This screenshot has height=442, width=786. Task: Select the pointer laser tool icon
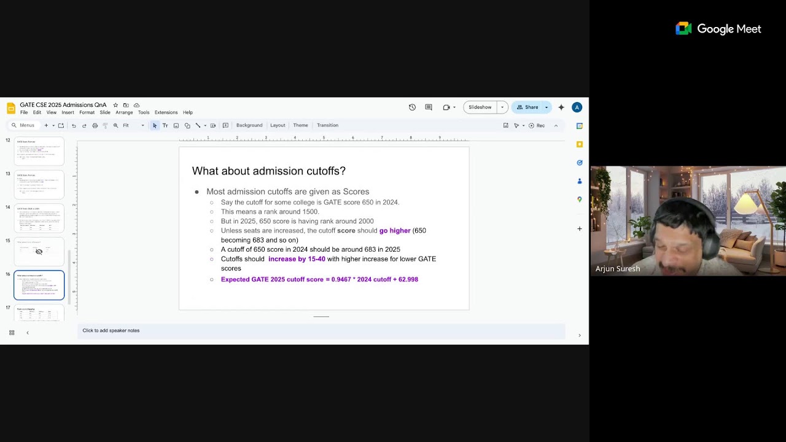[516, 125]
